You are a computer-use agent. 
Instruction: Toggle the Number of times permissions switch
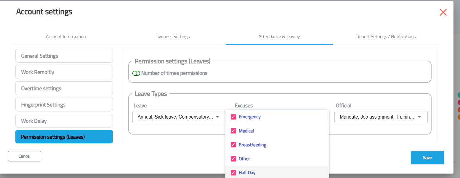[x=136, y=73]
